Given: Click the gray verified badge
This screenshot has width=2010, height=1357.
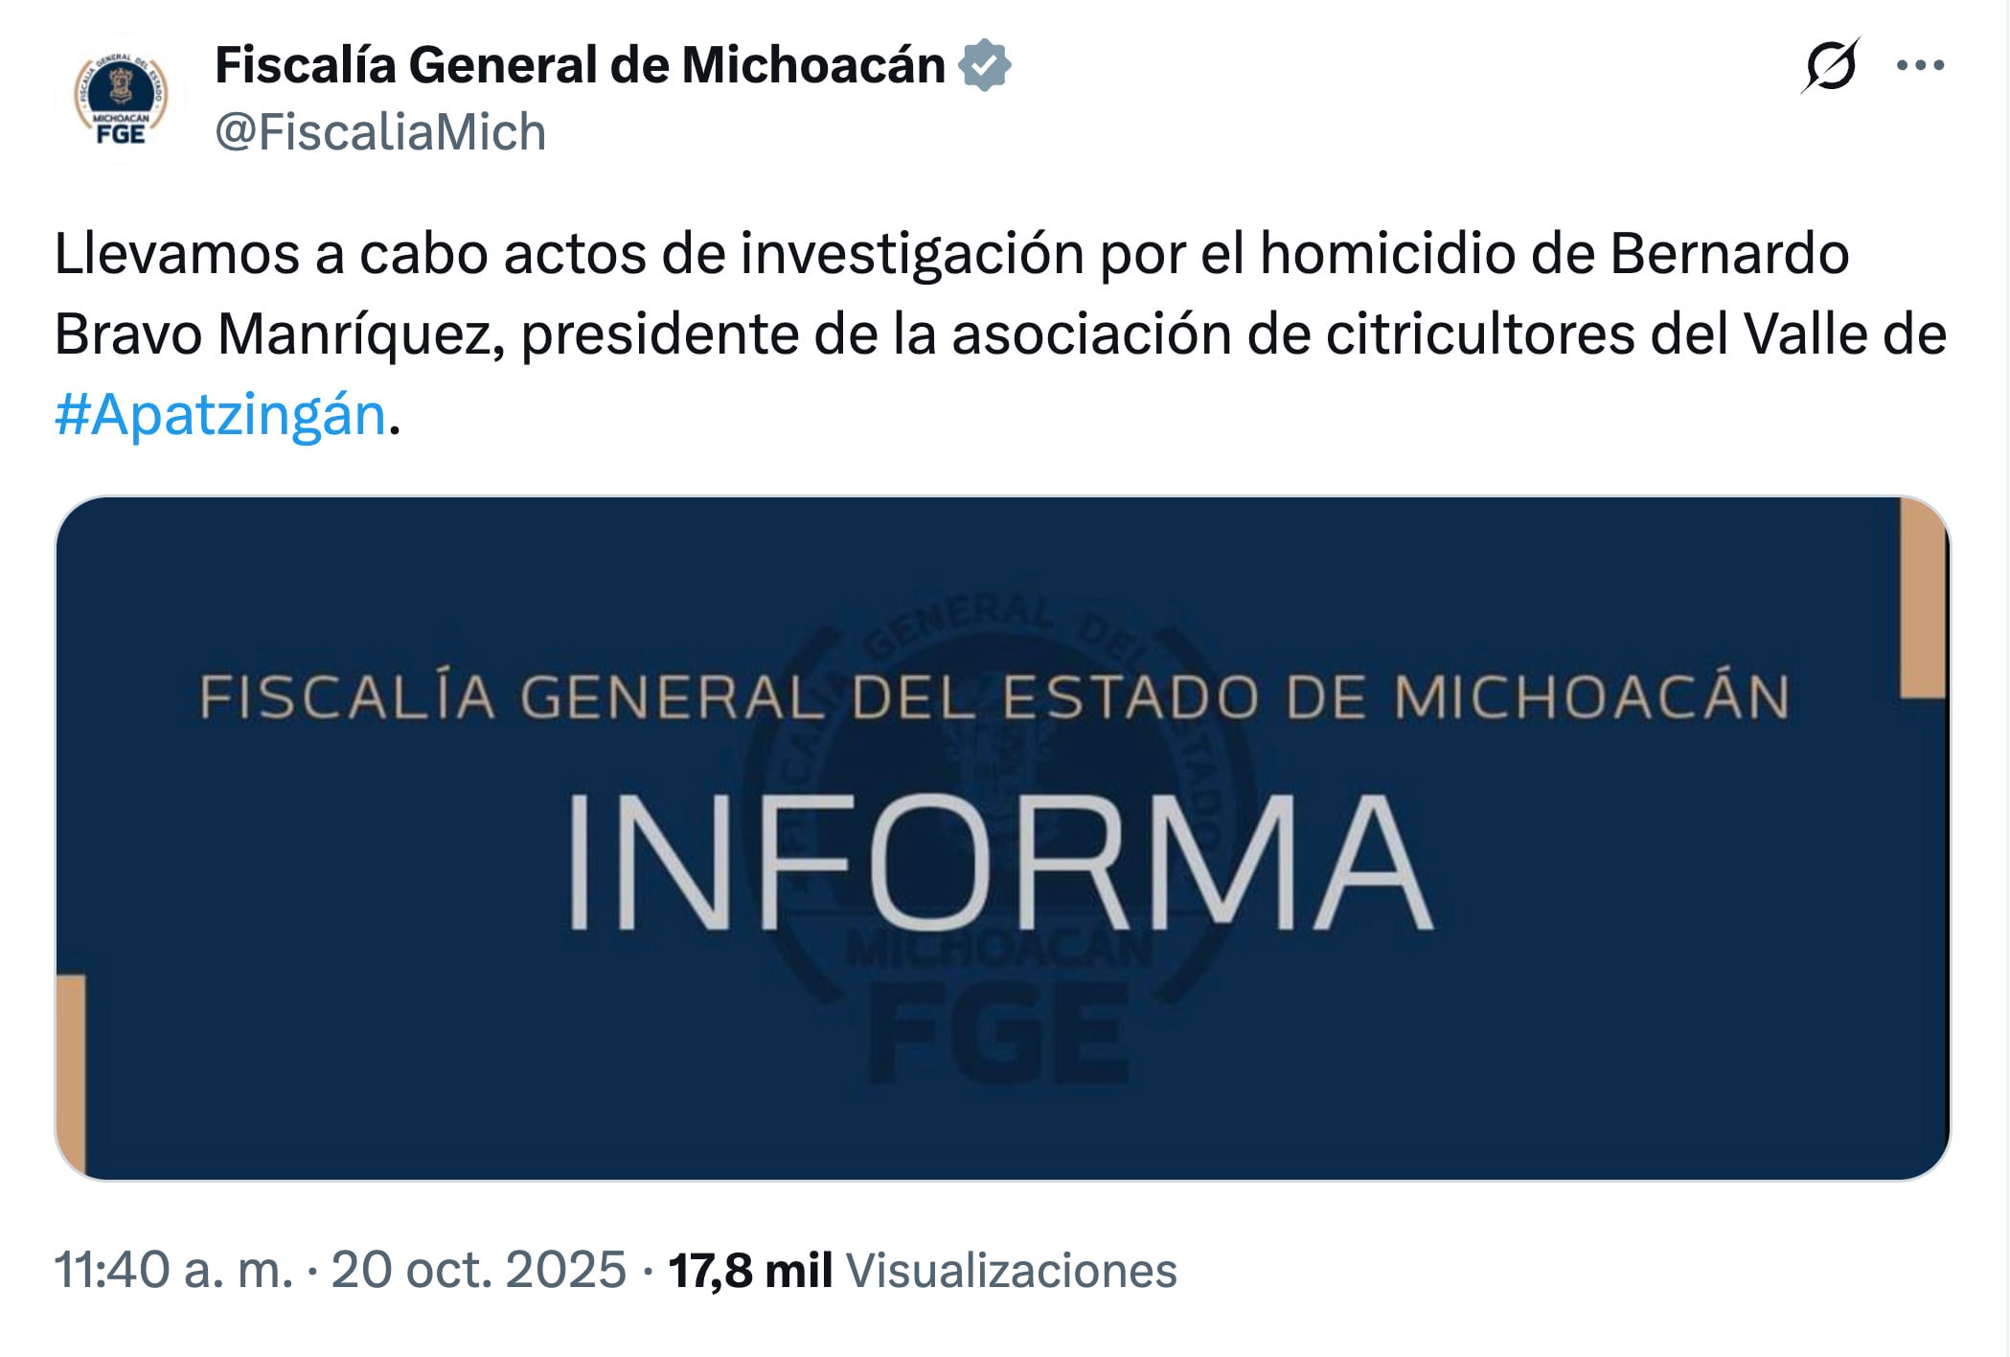Looking at the screenshot, I should (x=985, y=66).
